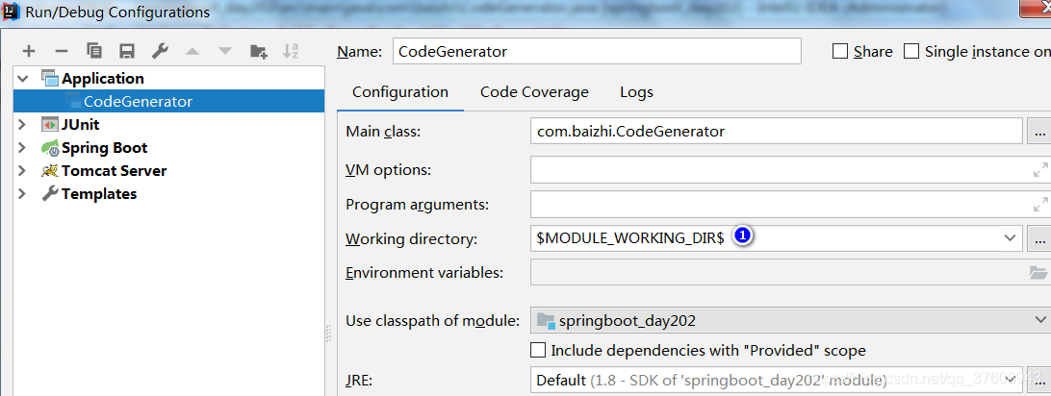Click the Templates wrench icon
1051x396 pixels.
(x=50, y=194)
